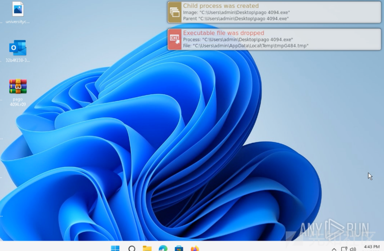Click the Process path line for pago 4094.exe

238,40
